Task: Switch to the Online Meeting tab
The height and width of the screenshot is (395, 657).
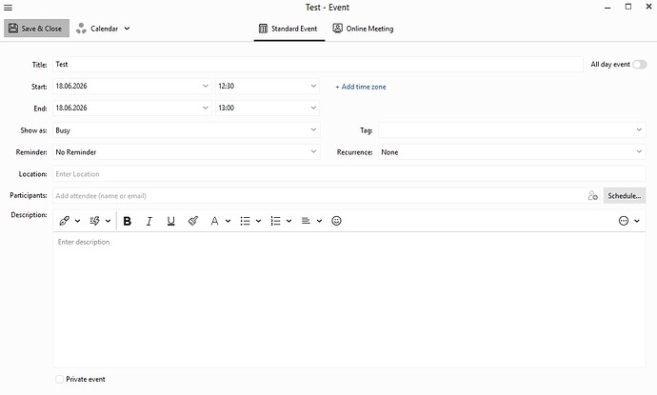Action: tap(364, 29)
